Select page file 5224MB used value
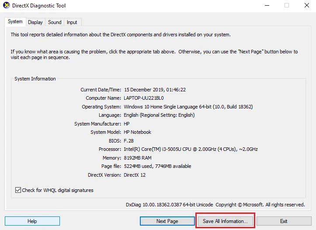 pos(157,166)
